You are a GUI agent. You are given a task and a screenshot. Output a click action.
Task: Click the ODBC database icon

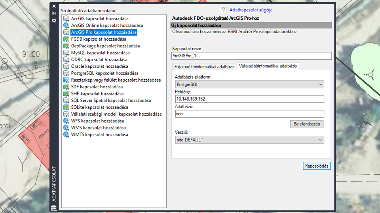[x=66, y=60]
